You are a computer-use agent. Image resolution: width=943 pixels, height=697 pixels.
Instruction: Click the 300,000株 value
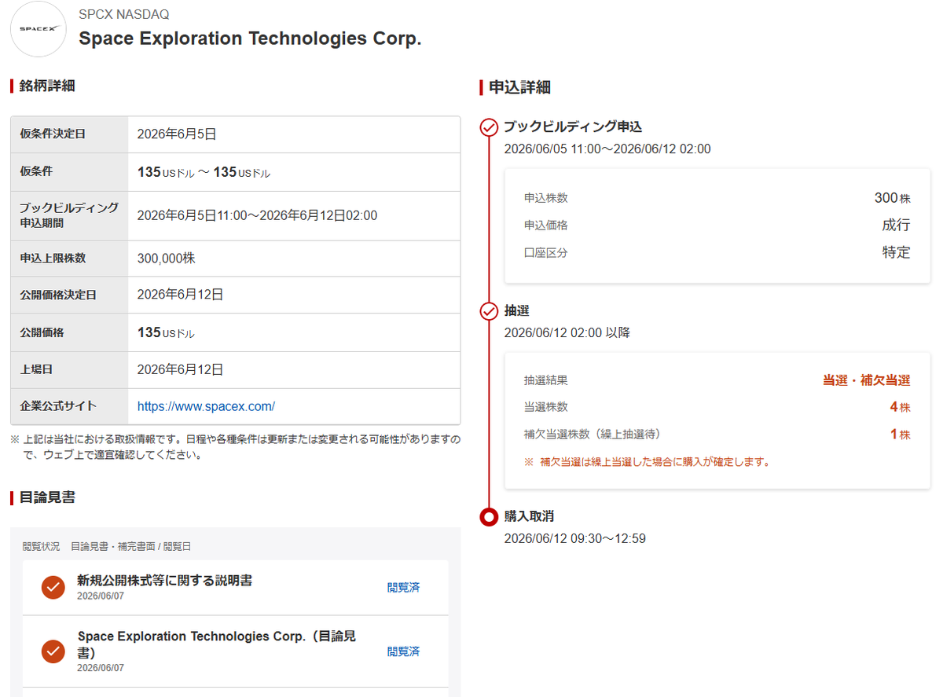click(x=166, y=258)
